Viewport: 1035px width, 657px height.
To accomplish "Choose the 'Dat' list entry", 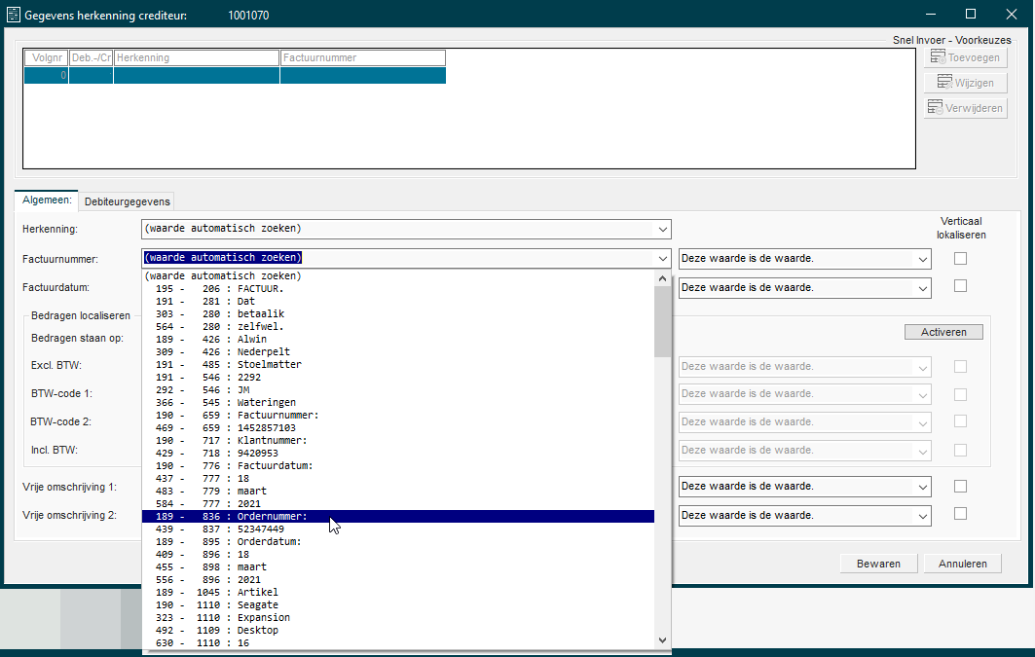I will click(x=398, y=302).
